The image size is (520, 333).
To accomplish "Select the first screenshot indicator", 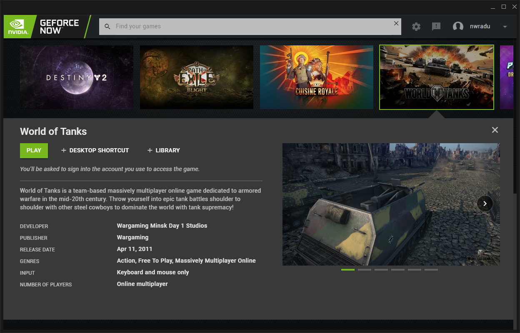I will [348, 270].
